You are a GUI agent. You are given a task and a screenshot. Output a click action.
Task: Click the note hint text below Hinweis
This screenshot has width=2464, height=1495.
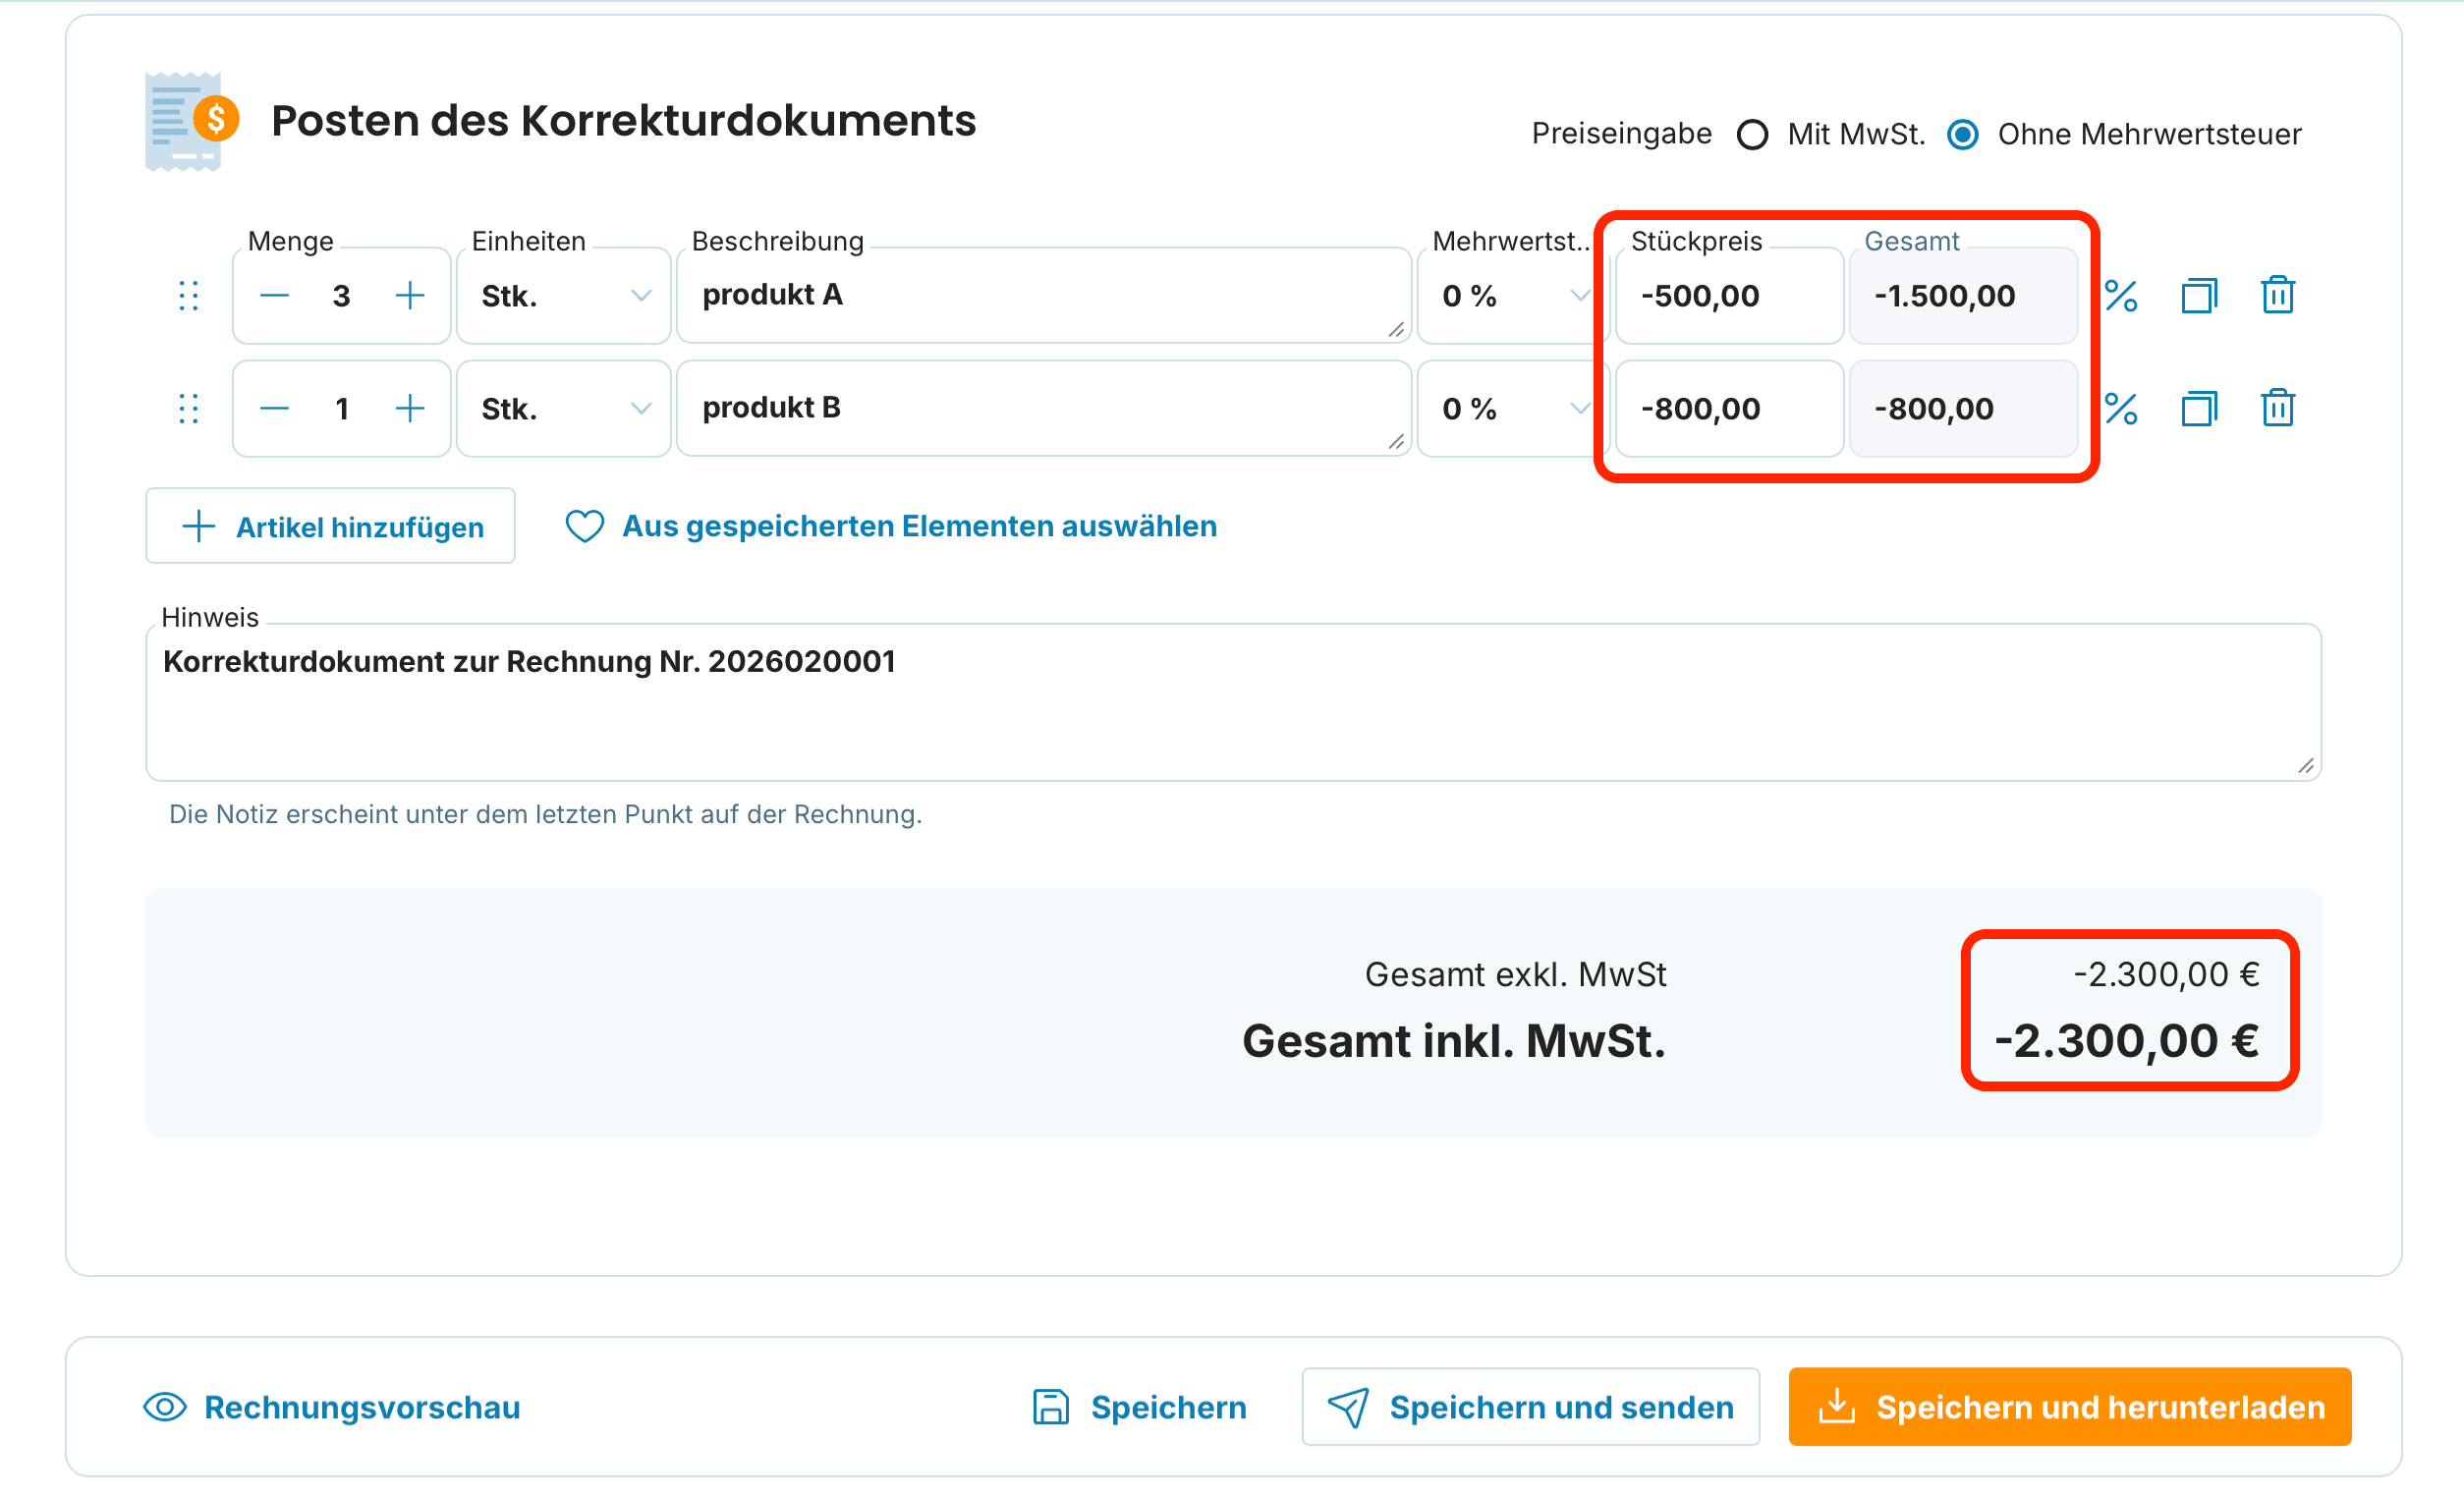pos(546,814)
